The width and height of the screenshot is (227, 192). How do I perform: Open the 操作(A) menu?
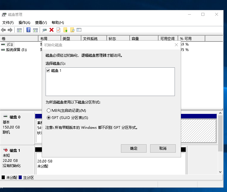coord(24,23)
